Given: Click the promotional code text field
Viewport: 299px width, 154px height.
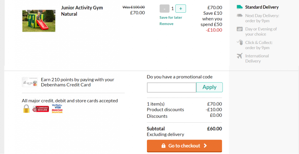Looking at the screenshot, I should tap(171, 87).
